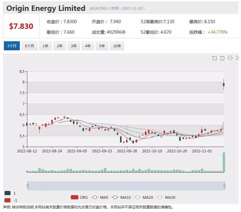
Task: Switch to the 6个月 time range
Action: (29, 46)
